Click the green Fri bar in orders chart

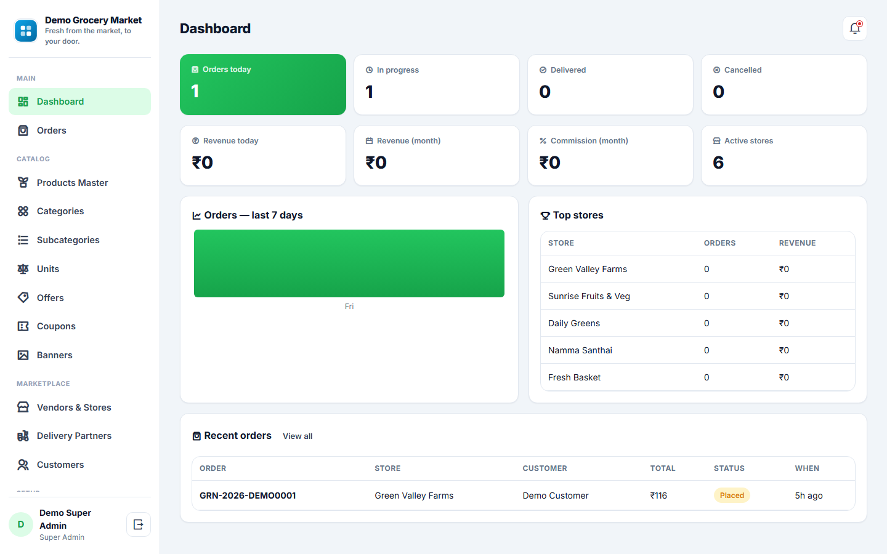(349, 263)
